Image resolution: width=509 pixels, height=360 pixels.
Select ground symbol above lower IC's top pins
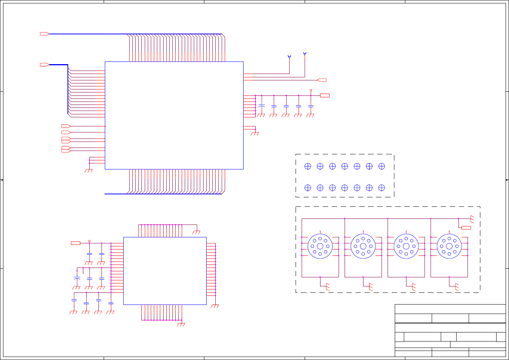click(x=196, y=232)
